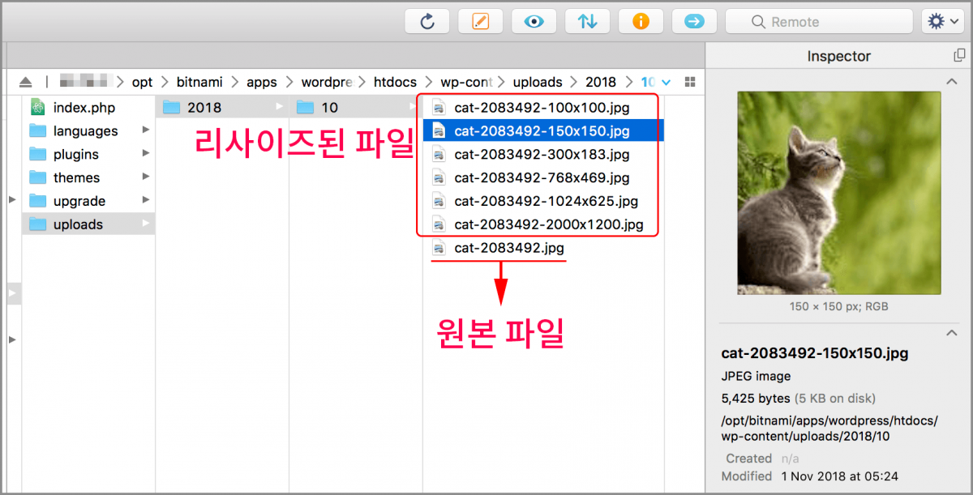Toggle the Inspector info icon
The image size is (973, 495).
click(x=641, y=21)
